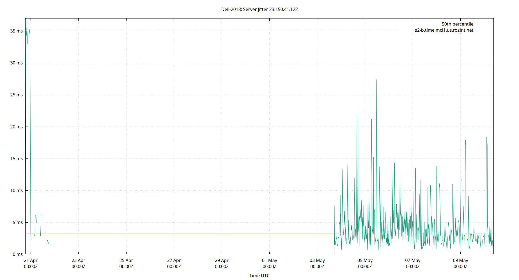The width and height of the screenshot is (519, 280).
Task: Click the '25 ms' y-axis label
Action: point(17,95)
